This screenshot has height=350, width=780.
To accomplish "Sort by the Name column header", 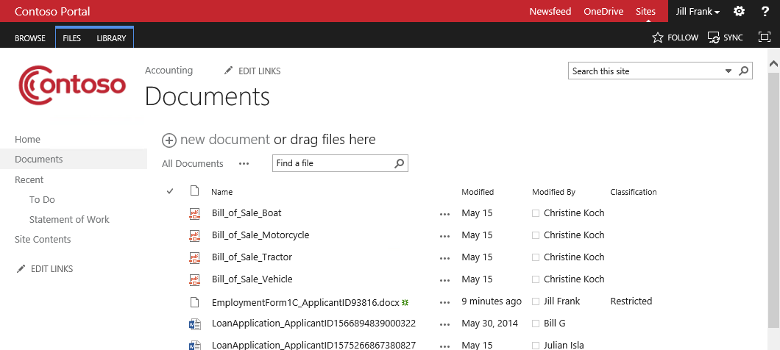I will (x=222, y=192).
